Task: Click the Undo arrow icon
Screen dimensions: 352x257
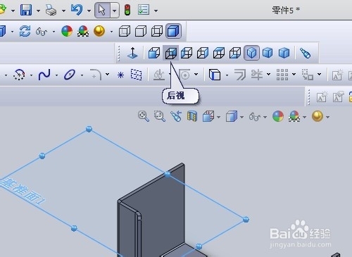Action: 77,10
